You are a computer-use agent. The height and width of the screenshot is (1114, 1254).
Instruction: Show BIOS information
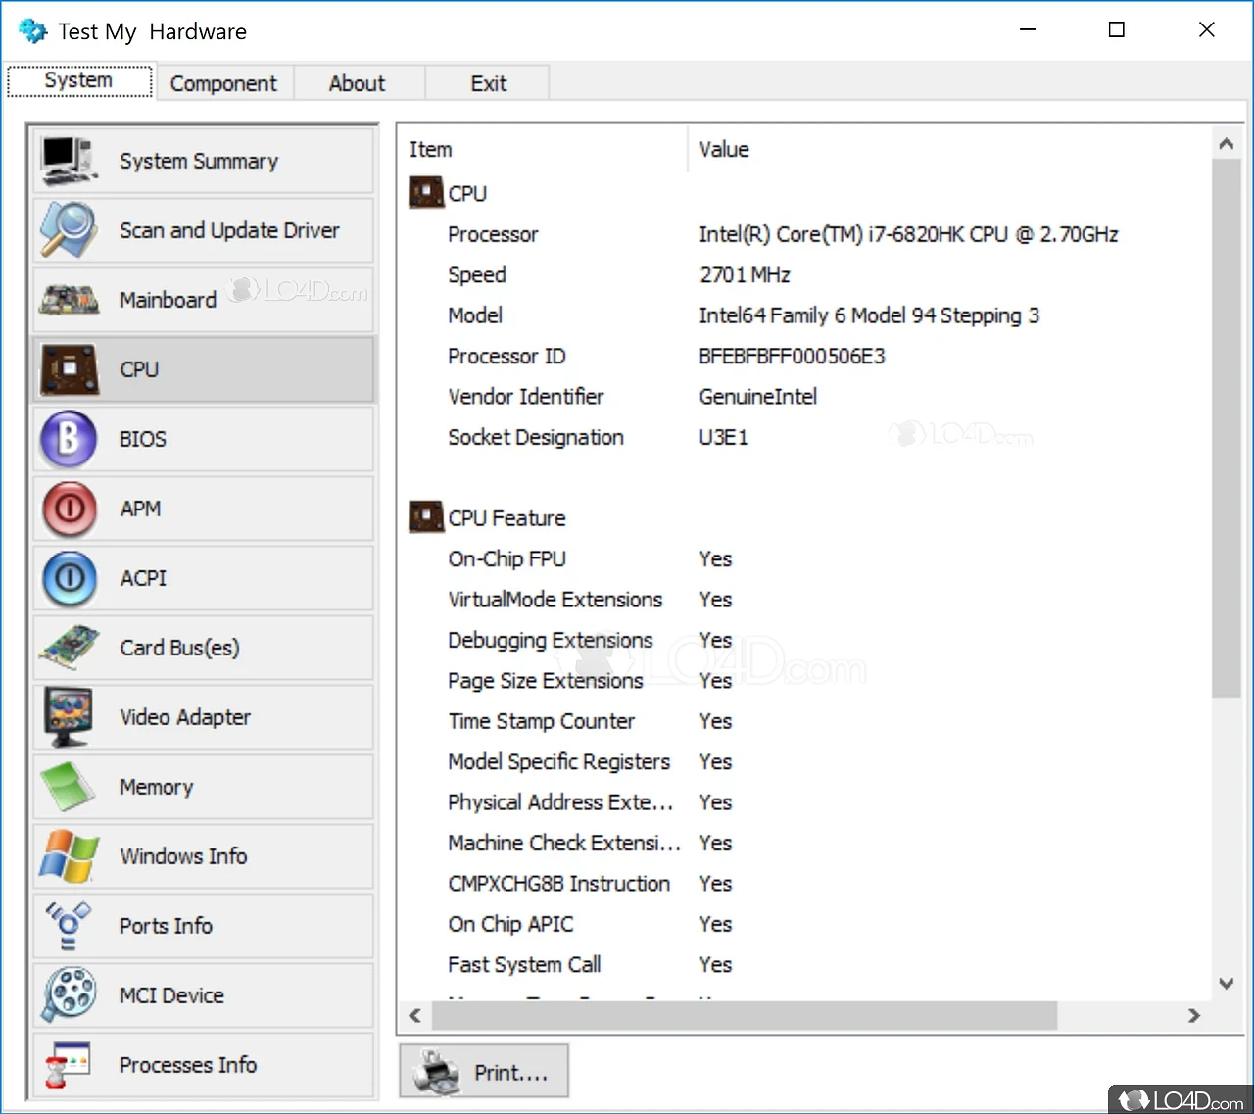(x=203, y=439)
